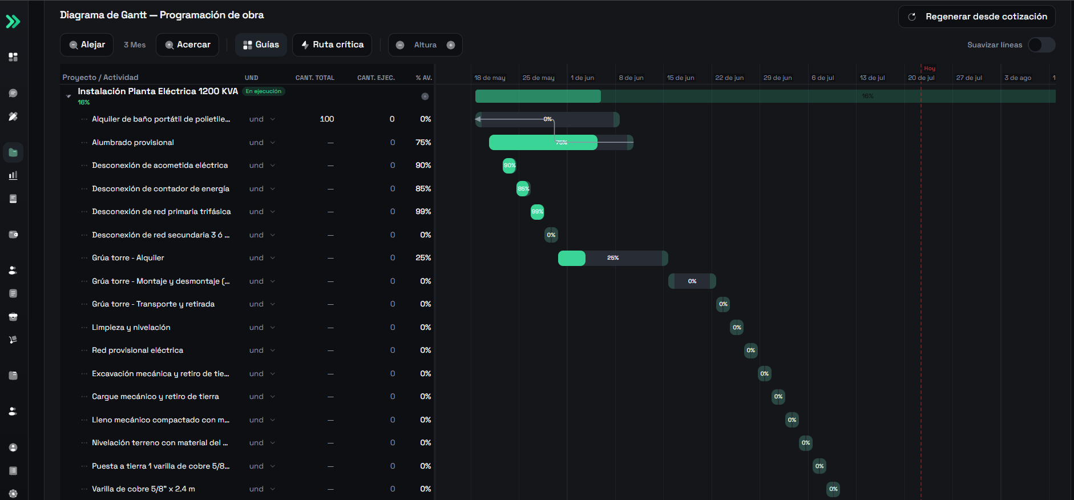The image size is (1074, 500).
Task: Click status dot on Instalación Planta Eléctrica row
Action: tap(425, 96)
